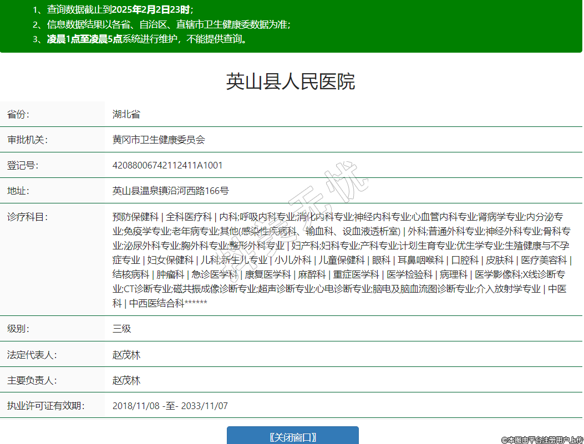Click the 省份 row label
The height and width of the screenshot is (444, 584).
click(18, 114)
